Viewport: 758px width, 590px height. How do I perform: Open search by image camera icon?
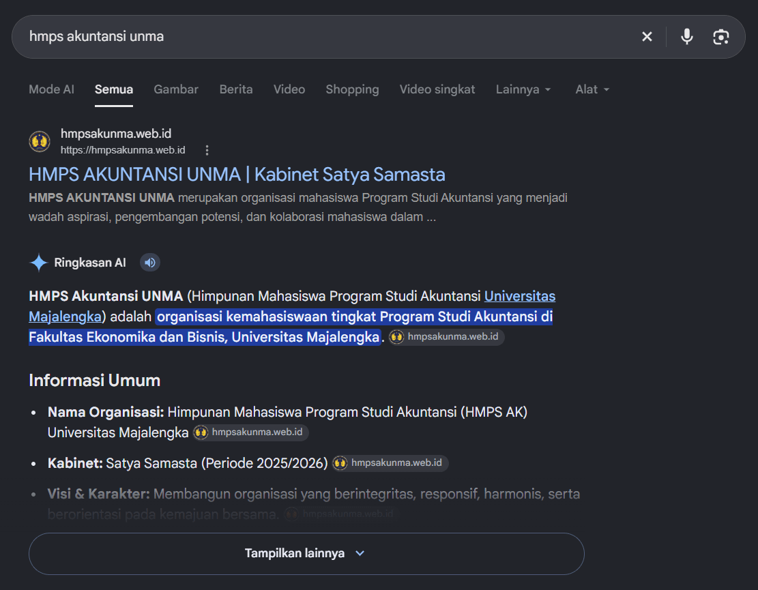(720, 37)
